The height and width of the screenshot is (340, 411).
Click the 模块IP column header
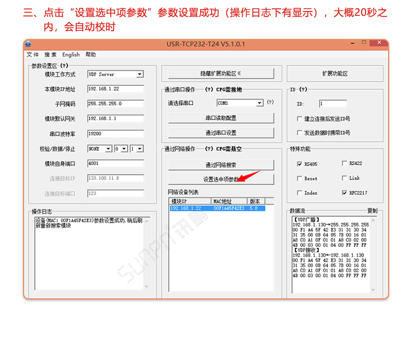[x=190, y=201]
